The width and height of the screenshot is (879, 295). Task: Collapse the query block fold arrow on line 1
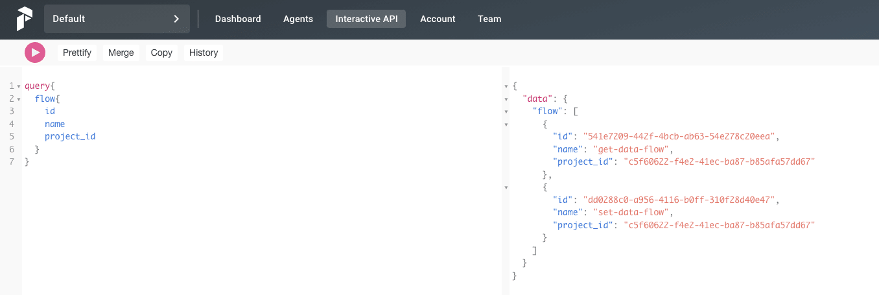19,86
